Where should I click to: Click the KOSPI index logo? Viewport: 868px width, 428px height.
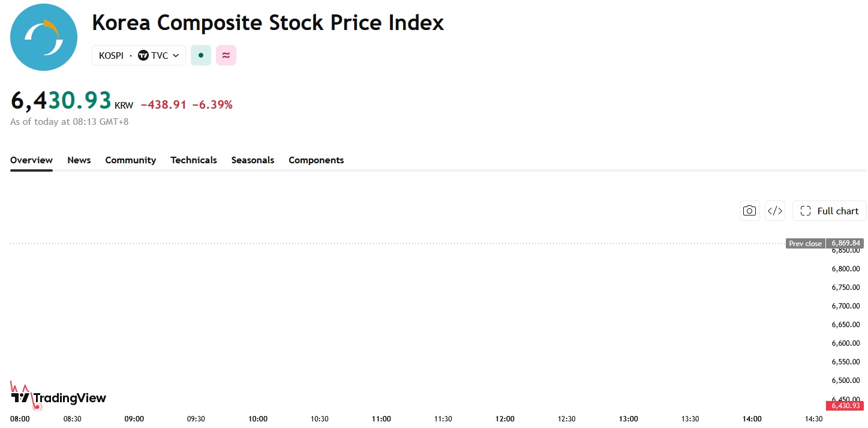point(44,37)
